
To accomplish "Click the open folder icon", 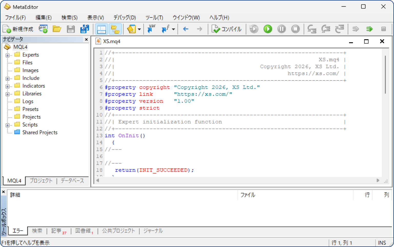I will point(57,29).
